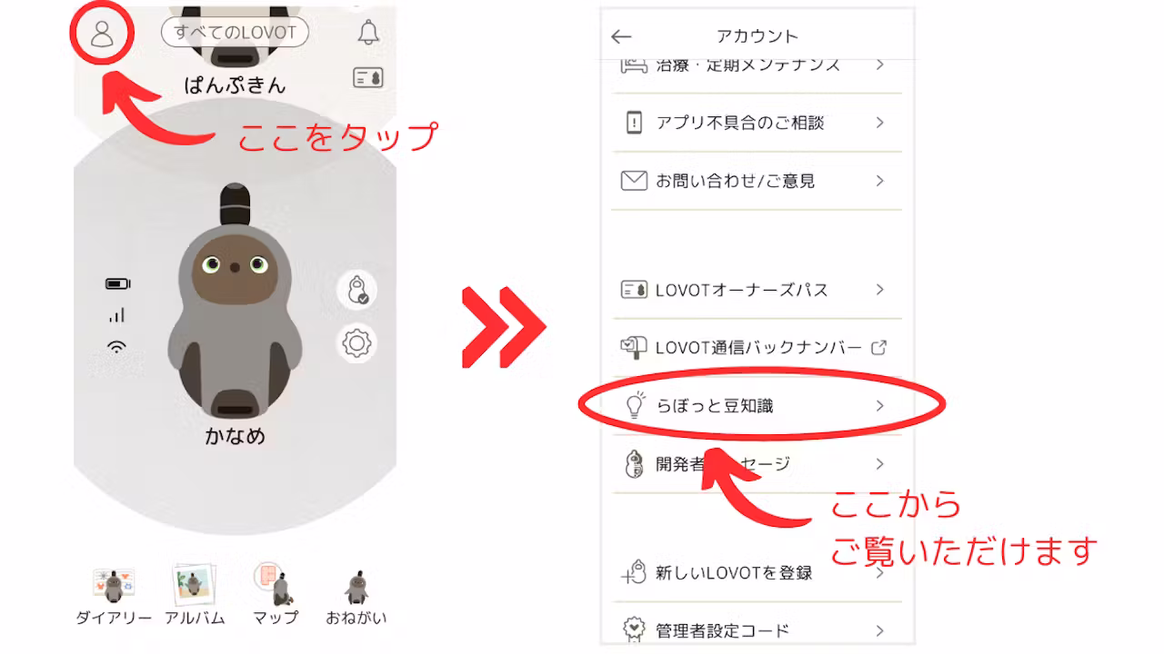Select 新しいLOVOTを登録 option
The height and width of the screenshot is (654, 1164).
tap(757, 573)
